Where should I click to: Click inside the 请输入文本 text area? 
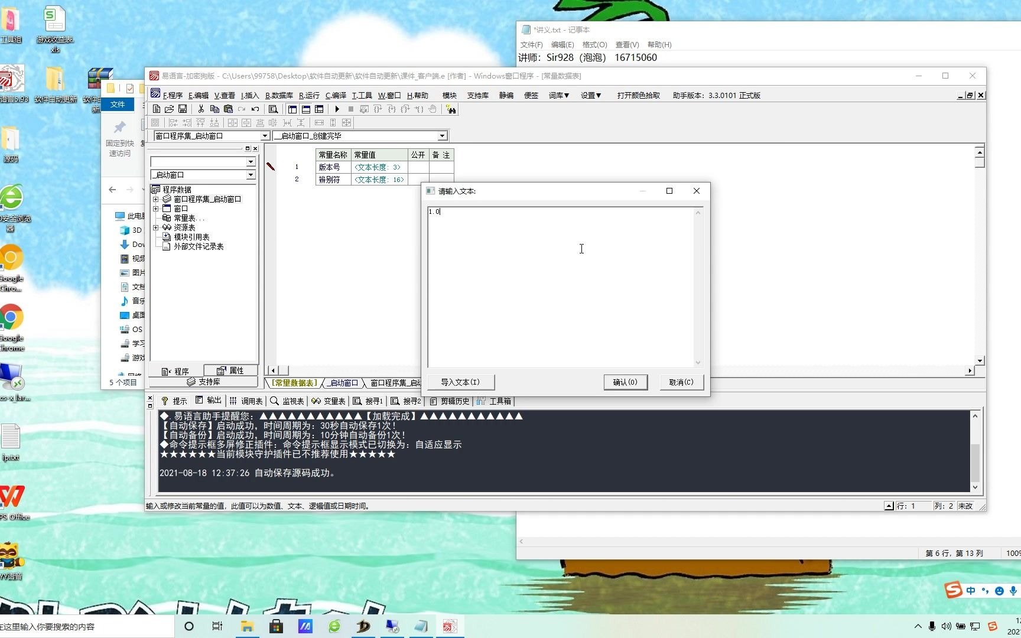click(x=561, y=287)
